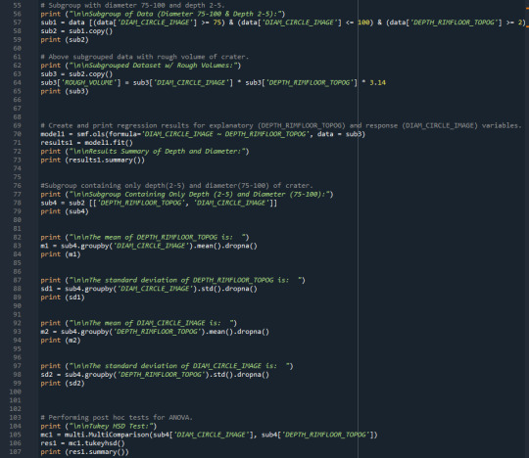Screen dimensions: 529x458
Task: Click the 'print (sub3)' statement
Action: pyautogui.click(x=65, y=91)
